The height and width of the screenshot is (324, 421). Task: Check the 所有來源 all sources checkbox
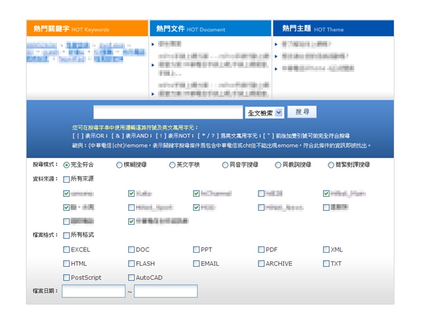(67, 179)
